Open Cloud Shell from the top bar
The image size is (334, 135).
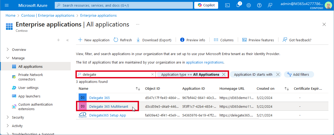(x=227, y=5)
